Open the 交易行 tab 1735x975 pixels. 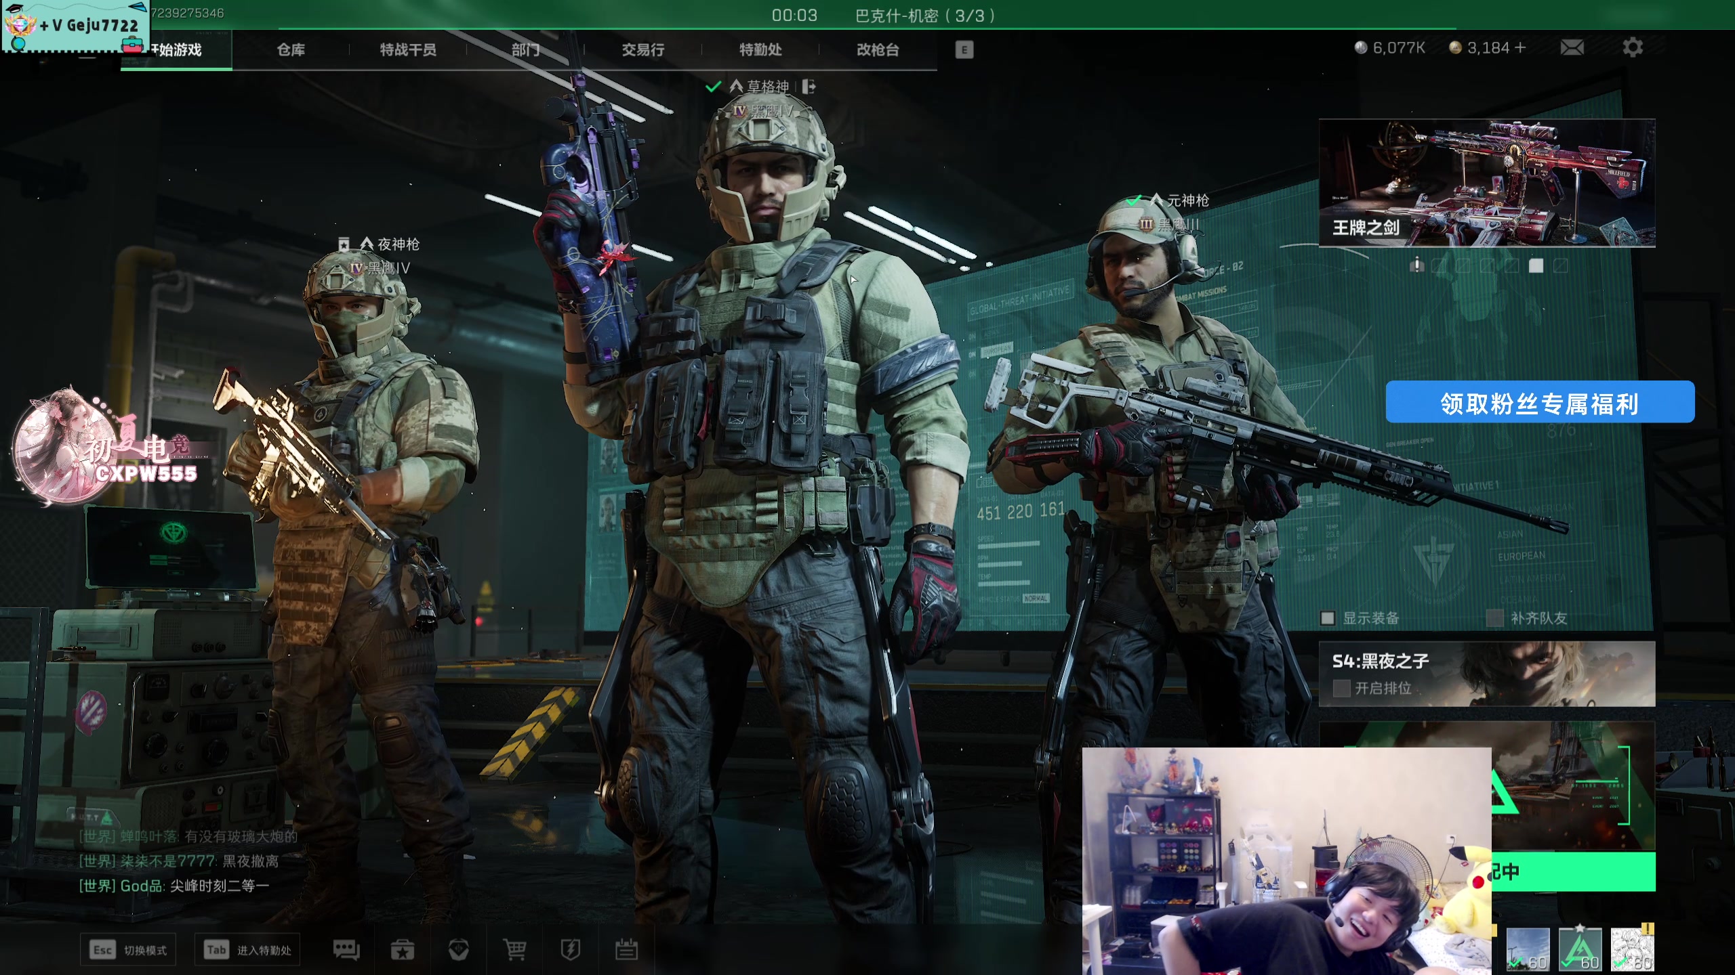643,49
